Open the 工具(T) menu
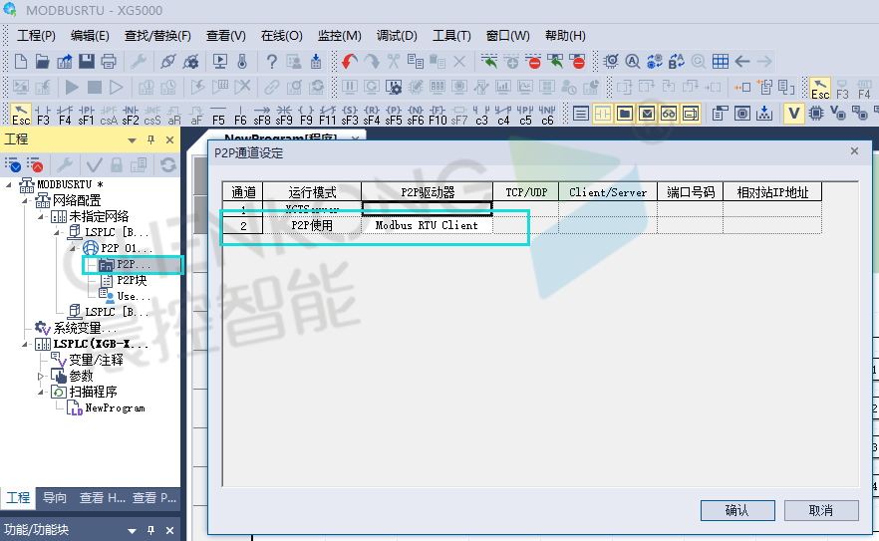879x541 pixels. click(450, 36)
